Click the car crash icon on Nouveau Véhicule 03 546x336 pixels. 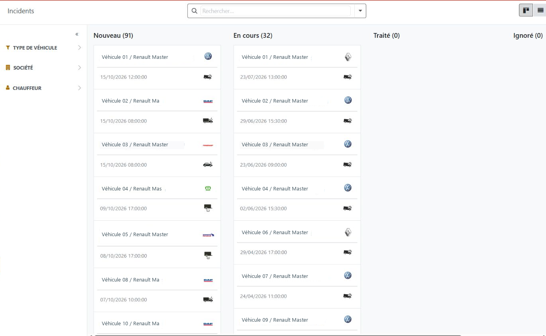(208, 164)
